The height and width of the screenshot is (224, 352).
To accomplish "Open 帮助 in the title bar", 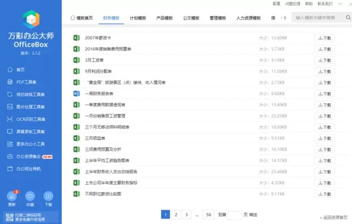I will [309, 4].
